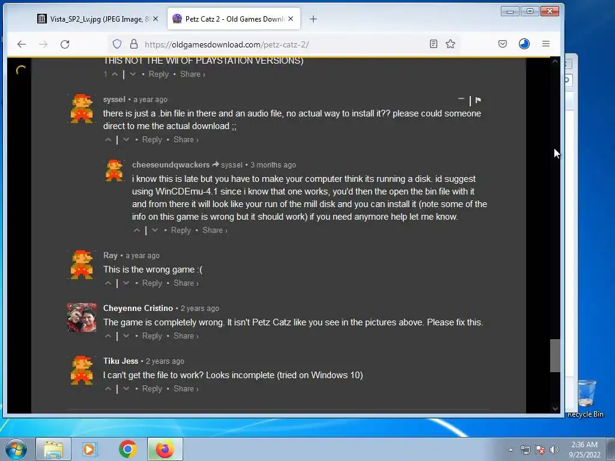Reply to cheeseundqwackers' comment
Viewport: 615px width, 461px height.
click(x=181, y=230)
